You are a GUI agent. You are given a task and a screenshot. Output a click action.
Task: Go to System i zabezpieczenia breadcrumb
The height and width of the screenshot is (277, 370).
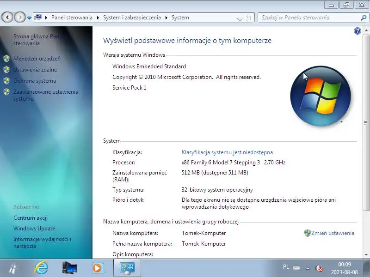tap(132, 18)
